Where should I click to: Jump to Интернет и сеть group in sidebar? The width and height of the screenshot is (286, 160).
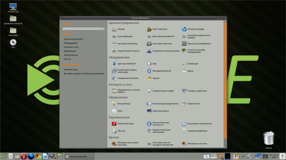click(x=71, y=47)
